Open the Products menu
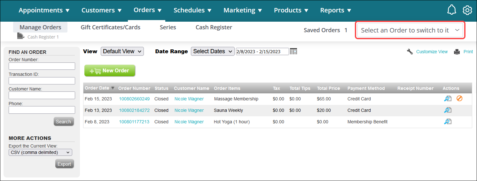The width and height of the screenshot is (477, 181). (291, 10)
